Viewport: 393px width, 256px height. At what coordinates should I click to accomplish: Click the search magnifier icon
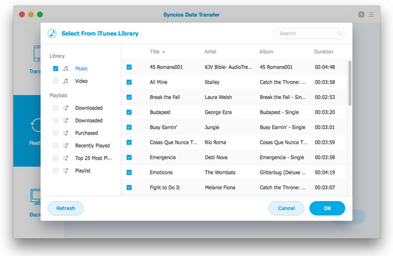339,34
